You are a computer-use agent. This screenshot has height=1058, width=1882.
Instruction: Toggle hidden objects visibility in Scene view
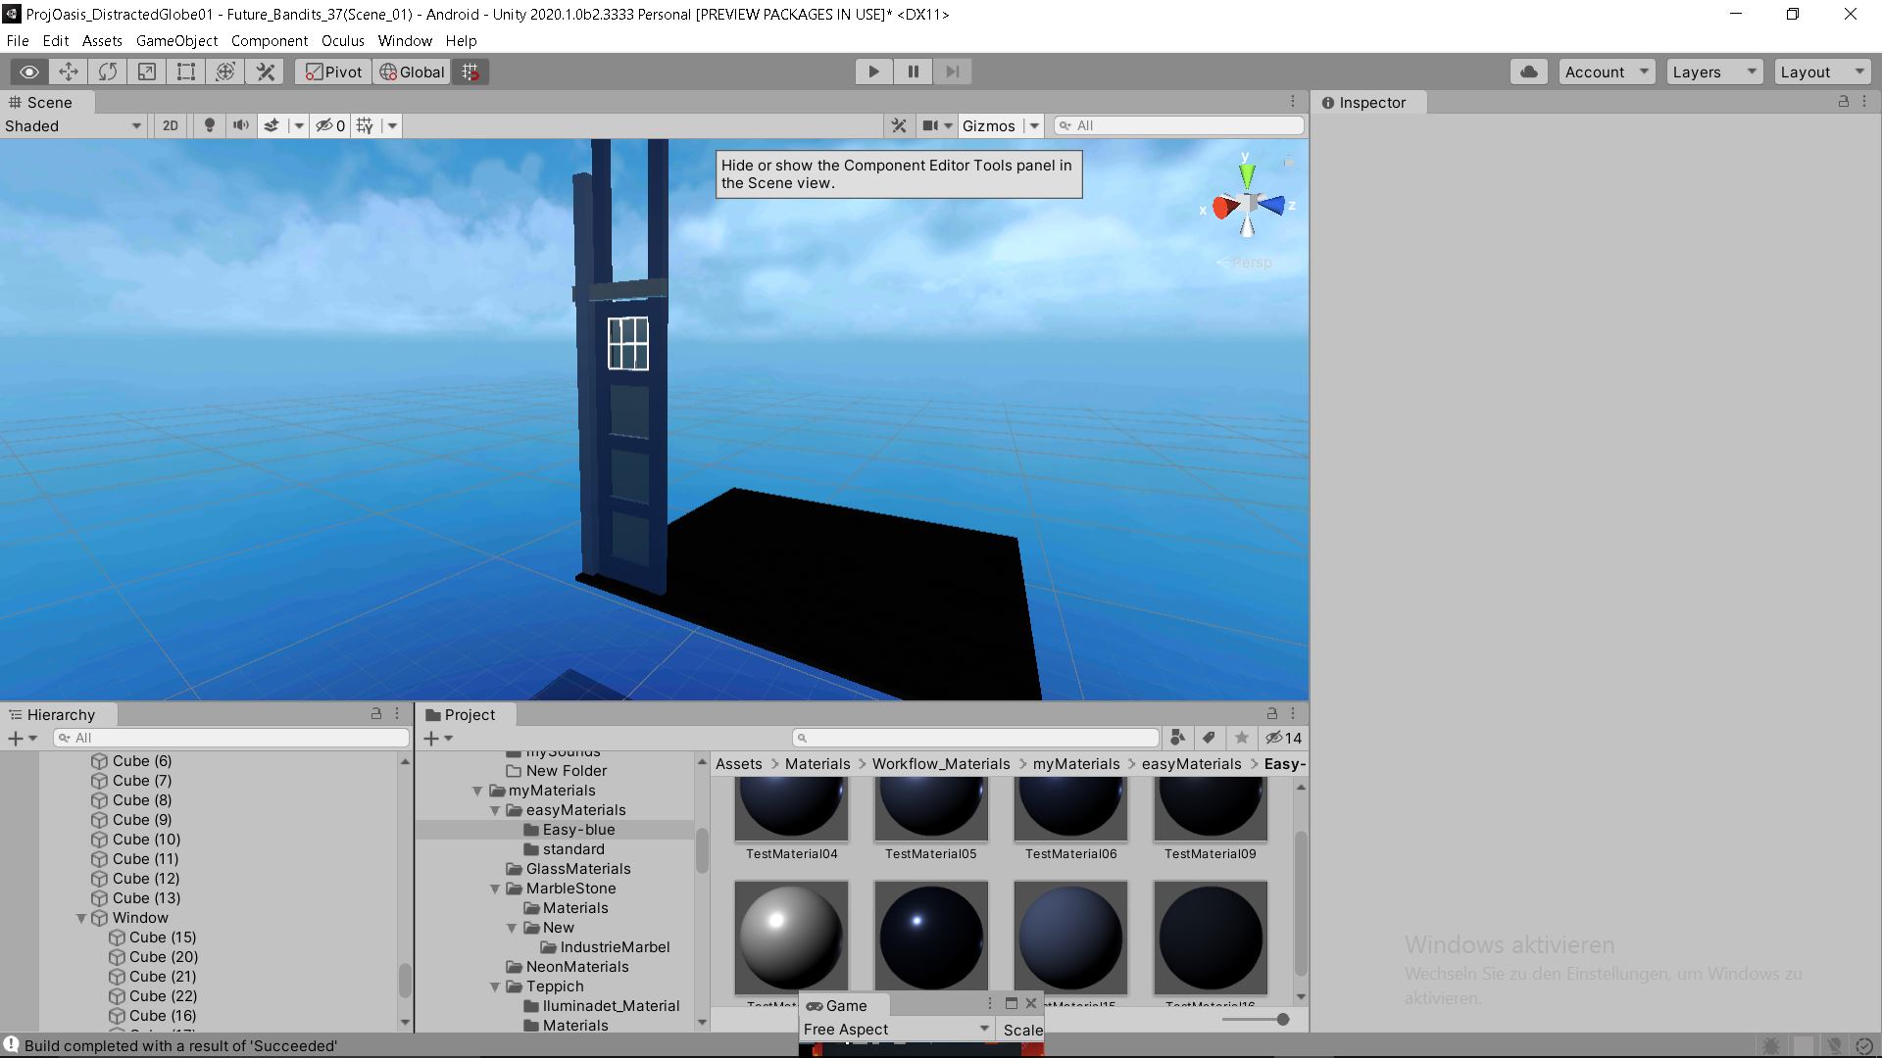pos(330,125)
